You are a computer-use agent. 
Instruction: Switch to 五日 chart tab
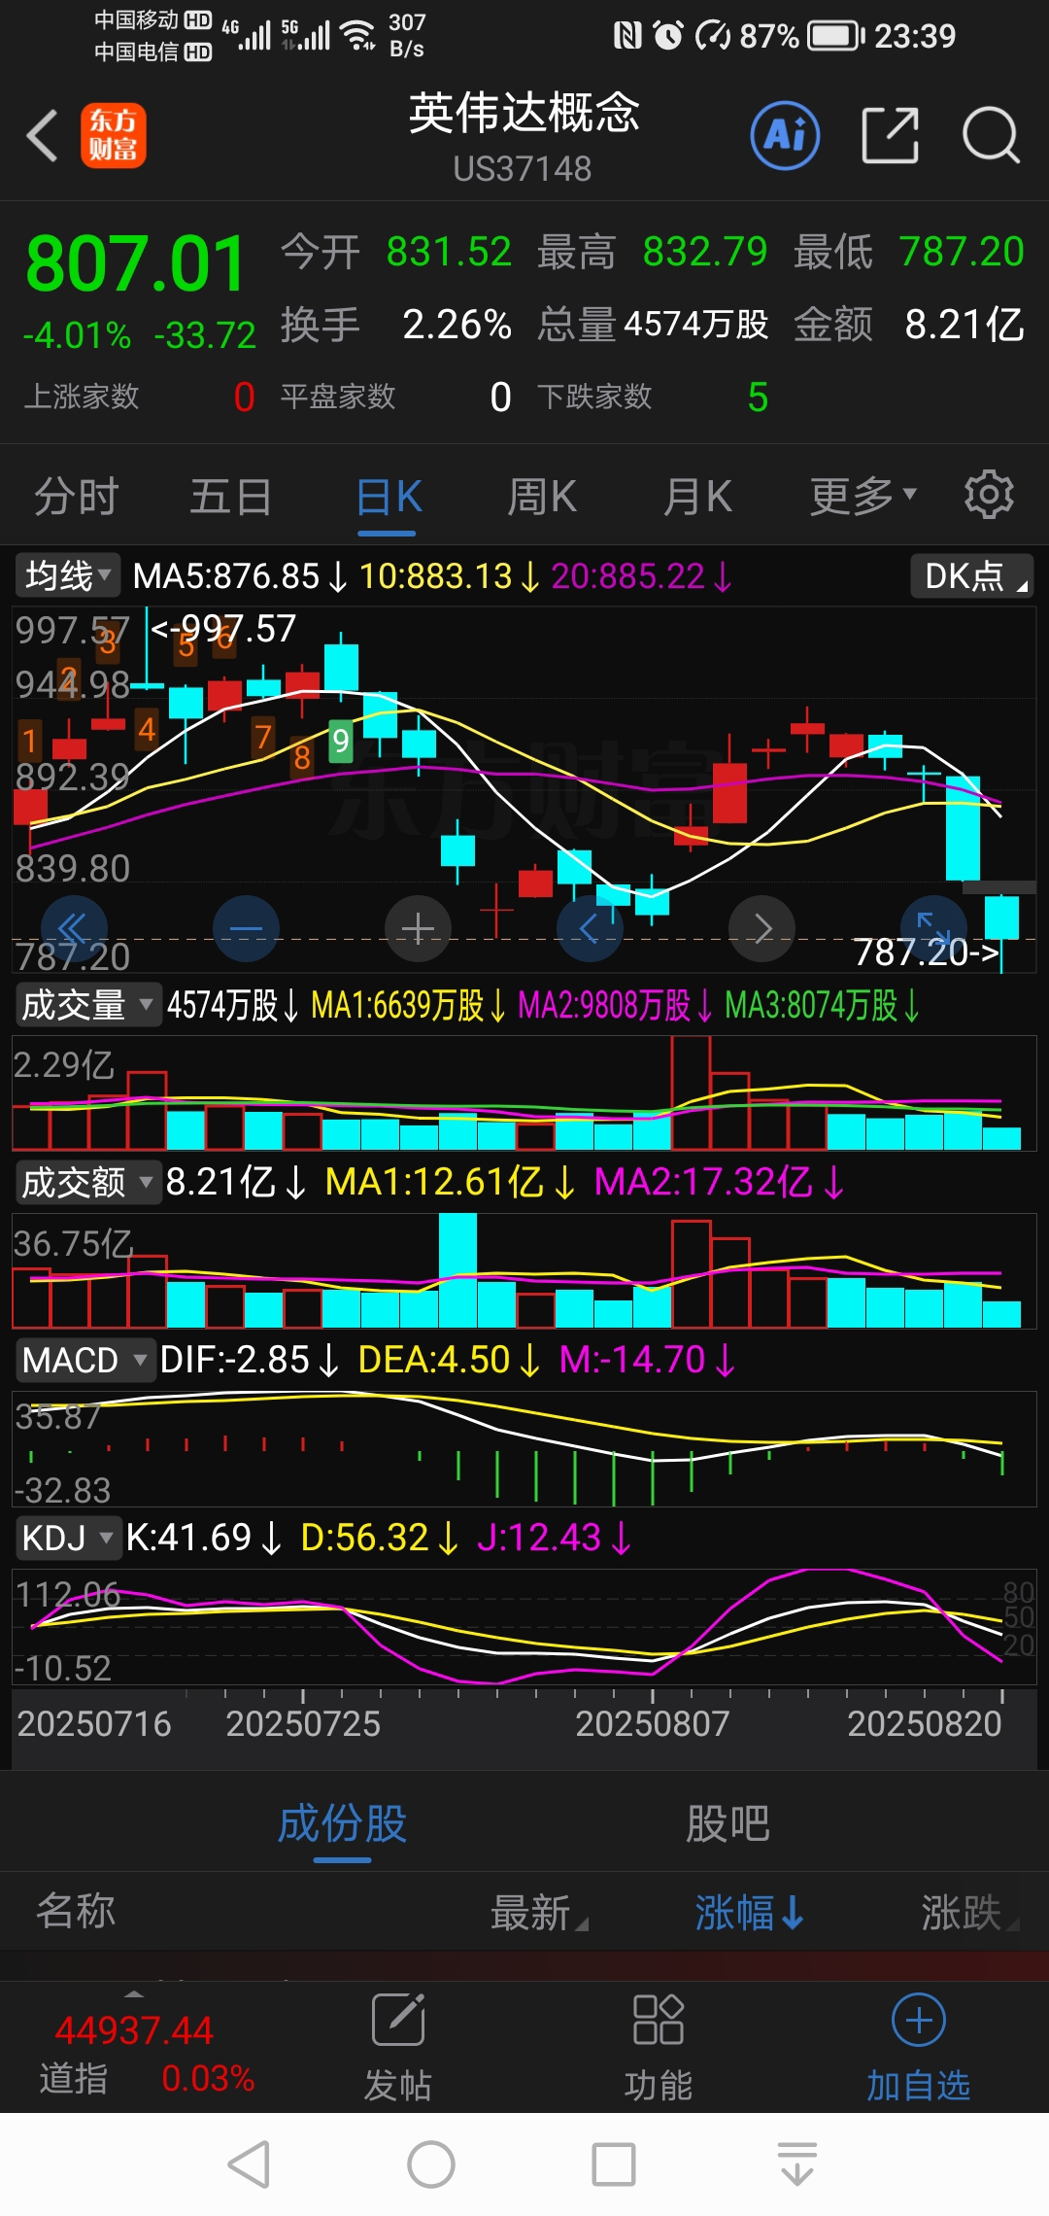click(x=231, y=497)
